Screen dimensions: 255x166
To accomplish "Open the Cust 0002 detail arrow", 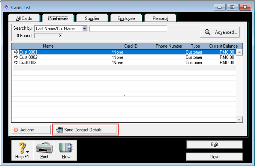I will click(x=16, y=57).
